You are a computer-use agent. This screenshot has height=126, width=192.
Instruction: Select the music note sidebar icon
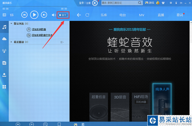tap(4, 27)
